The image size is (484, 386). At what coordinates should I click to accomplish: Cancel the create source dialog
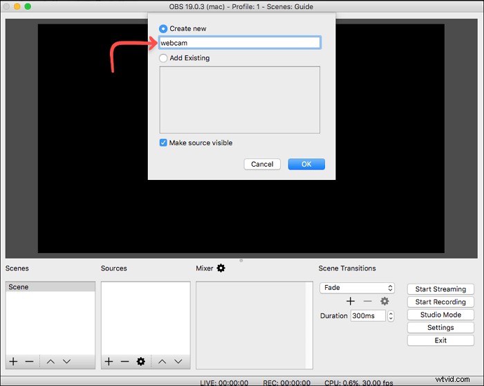coord(262,164)
